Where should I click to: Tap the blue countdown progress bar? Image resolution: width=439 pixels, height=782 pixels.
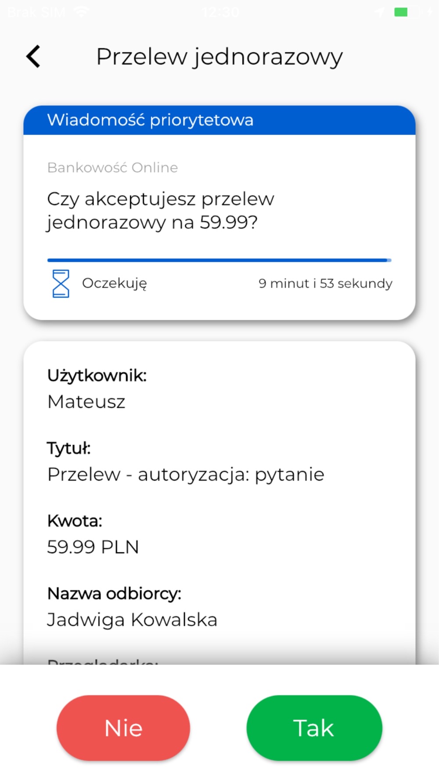click(x=219, y=260)
